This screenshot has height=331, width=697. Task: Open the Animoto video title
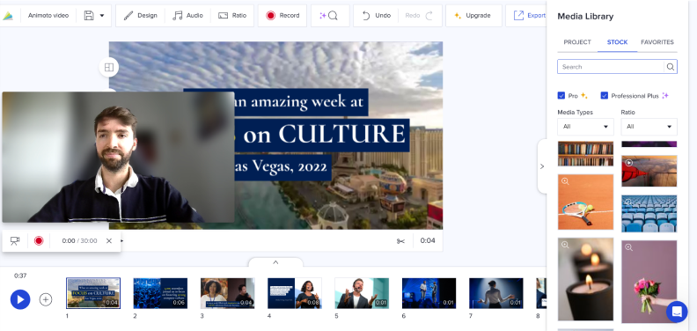[x=48, y=16]
